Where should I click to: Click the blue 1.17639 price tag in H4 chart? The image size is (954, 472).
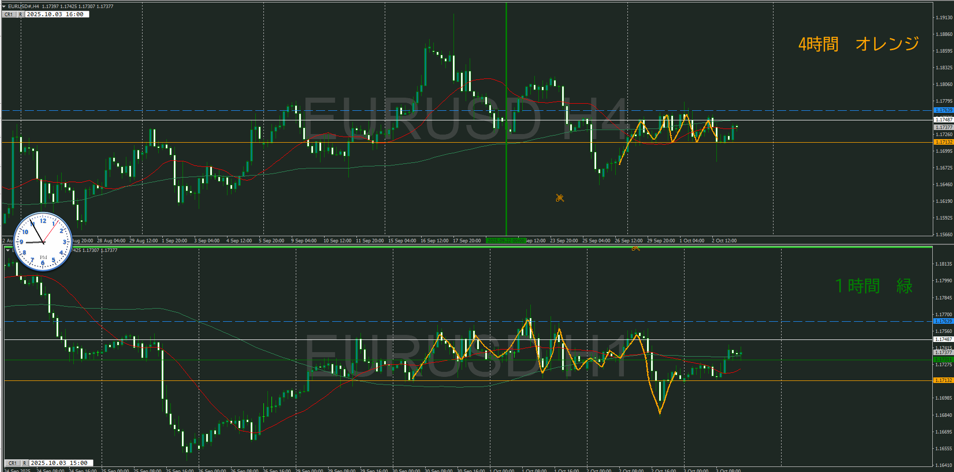point(943,110)
